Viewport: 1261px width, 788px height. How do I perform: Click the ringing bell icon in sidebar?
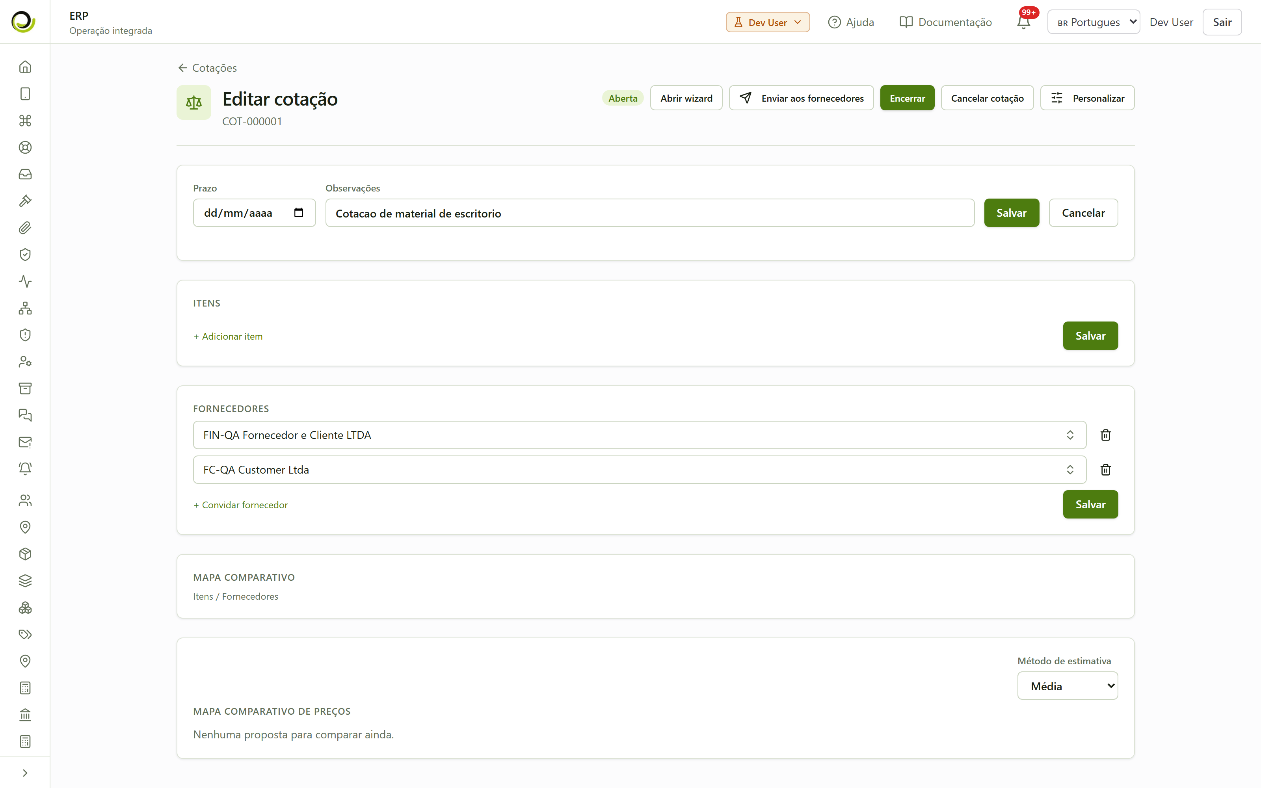25,468
